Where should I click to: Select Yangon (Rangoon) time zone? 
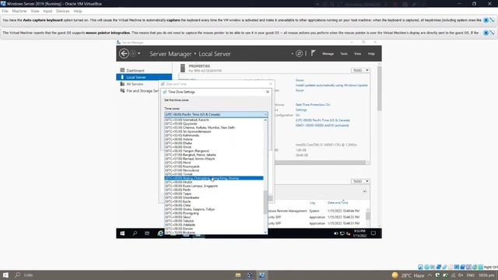pos(214,151)
